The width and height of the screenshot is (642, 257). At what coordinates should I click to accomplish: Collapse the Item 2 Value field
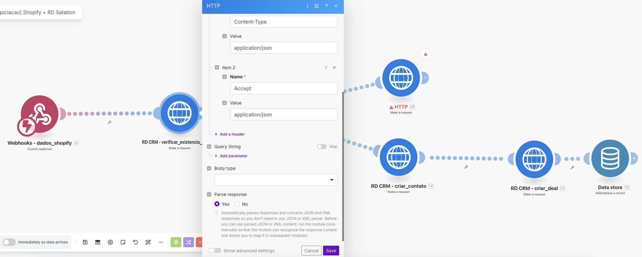(224, 103)
